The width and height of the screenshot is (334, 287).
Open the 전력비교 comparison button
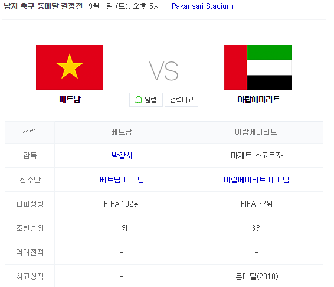point(182,100)
